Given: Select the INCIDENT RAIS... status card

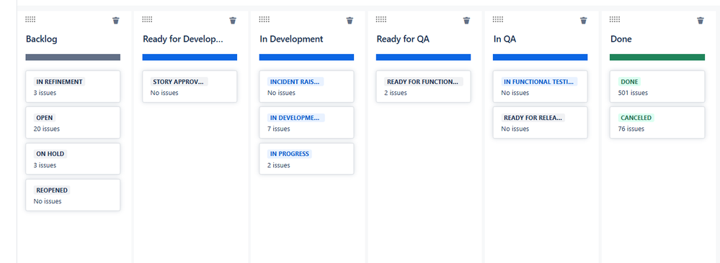Looking at the screenshot, I should tap(307, 87).
